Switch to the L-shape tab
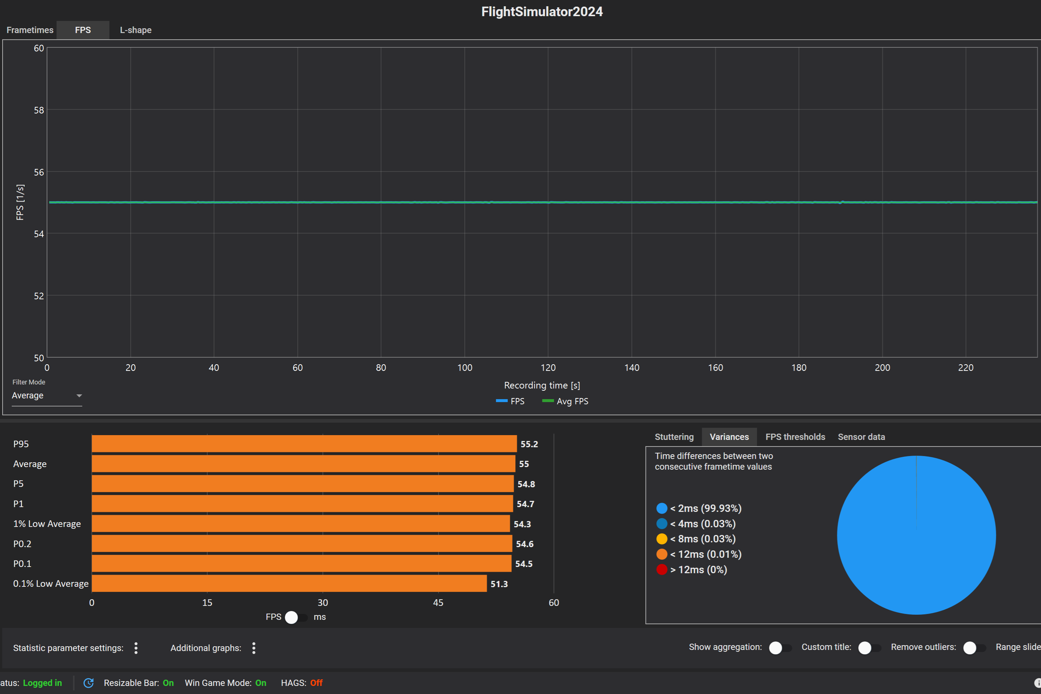The image size is (1041, 694). coord(135,30)
